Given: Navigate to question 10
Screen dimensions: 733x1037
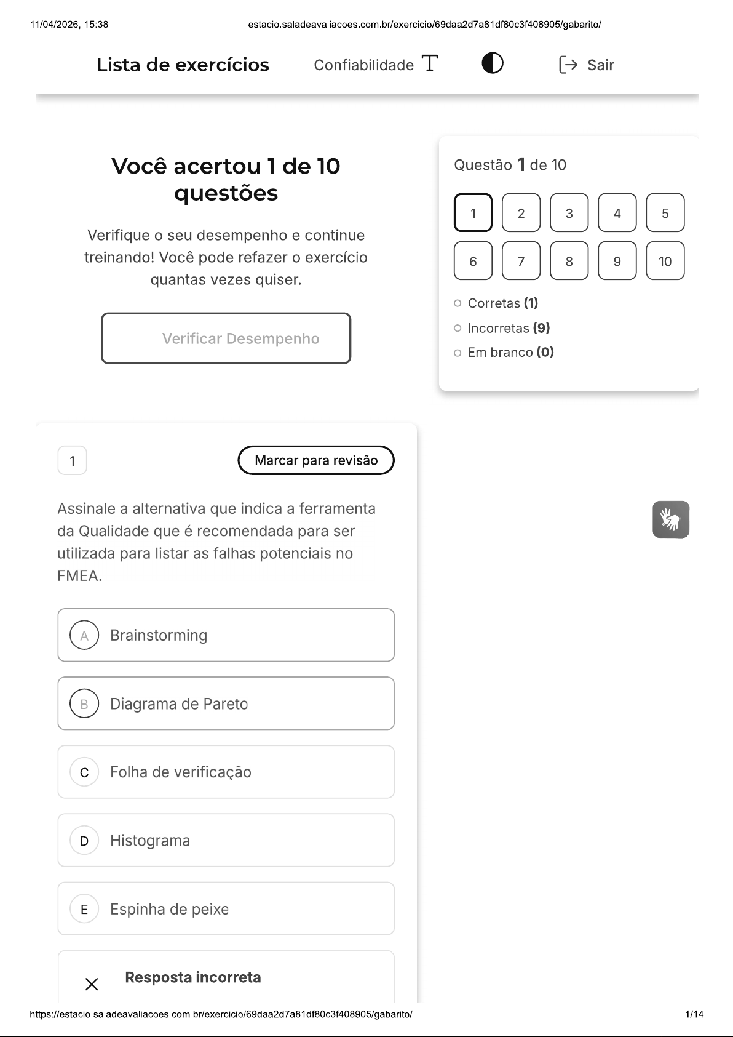Looking at the screenshot, I should click(x=665, y=261).
